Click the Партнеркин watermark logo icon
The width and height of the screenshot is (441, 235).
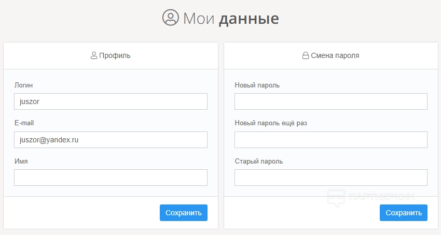pyautogui.click(x=337, y=198)
